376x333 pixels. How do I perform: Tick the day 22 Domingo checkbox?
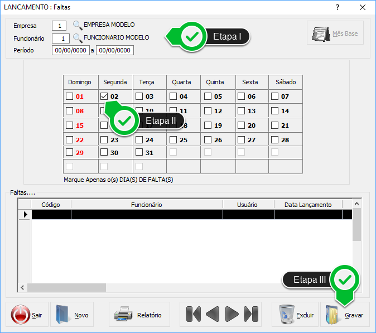(x=69, y=139)
